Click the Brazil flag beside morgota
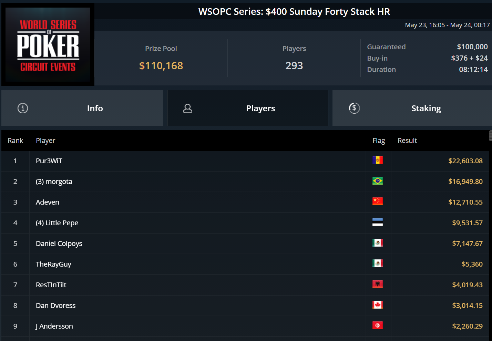492x341 pixels. [378, 181]
